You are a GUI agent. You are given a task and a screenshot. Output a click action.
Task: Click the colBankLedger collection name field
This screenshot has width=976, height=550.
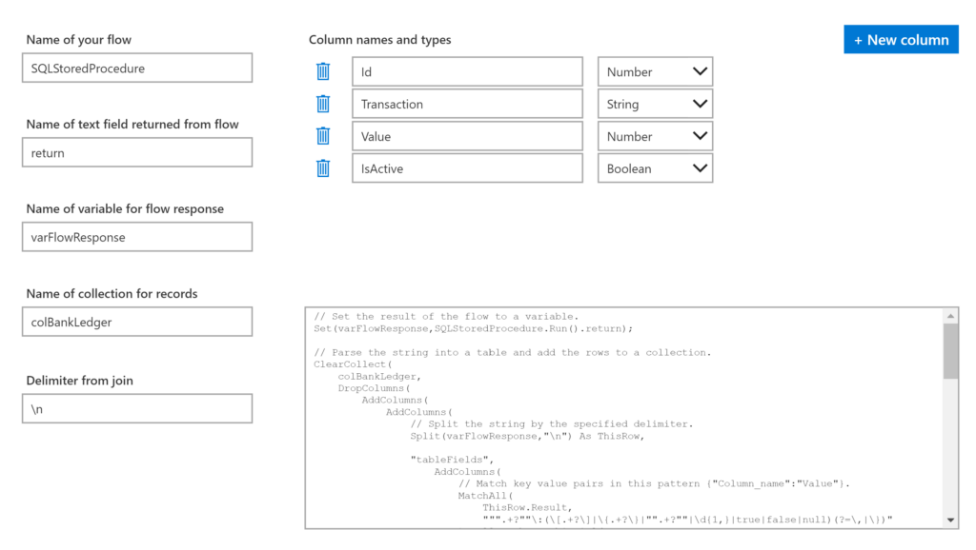click(x=137, y=322)
